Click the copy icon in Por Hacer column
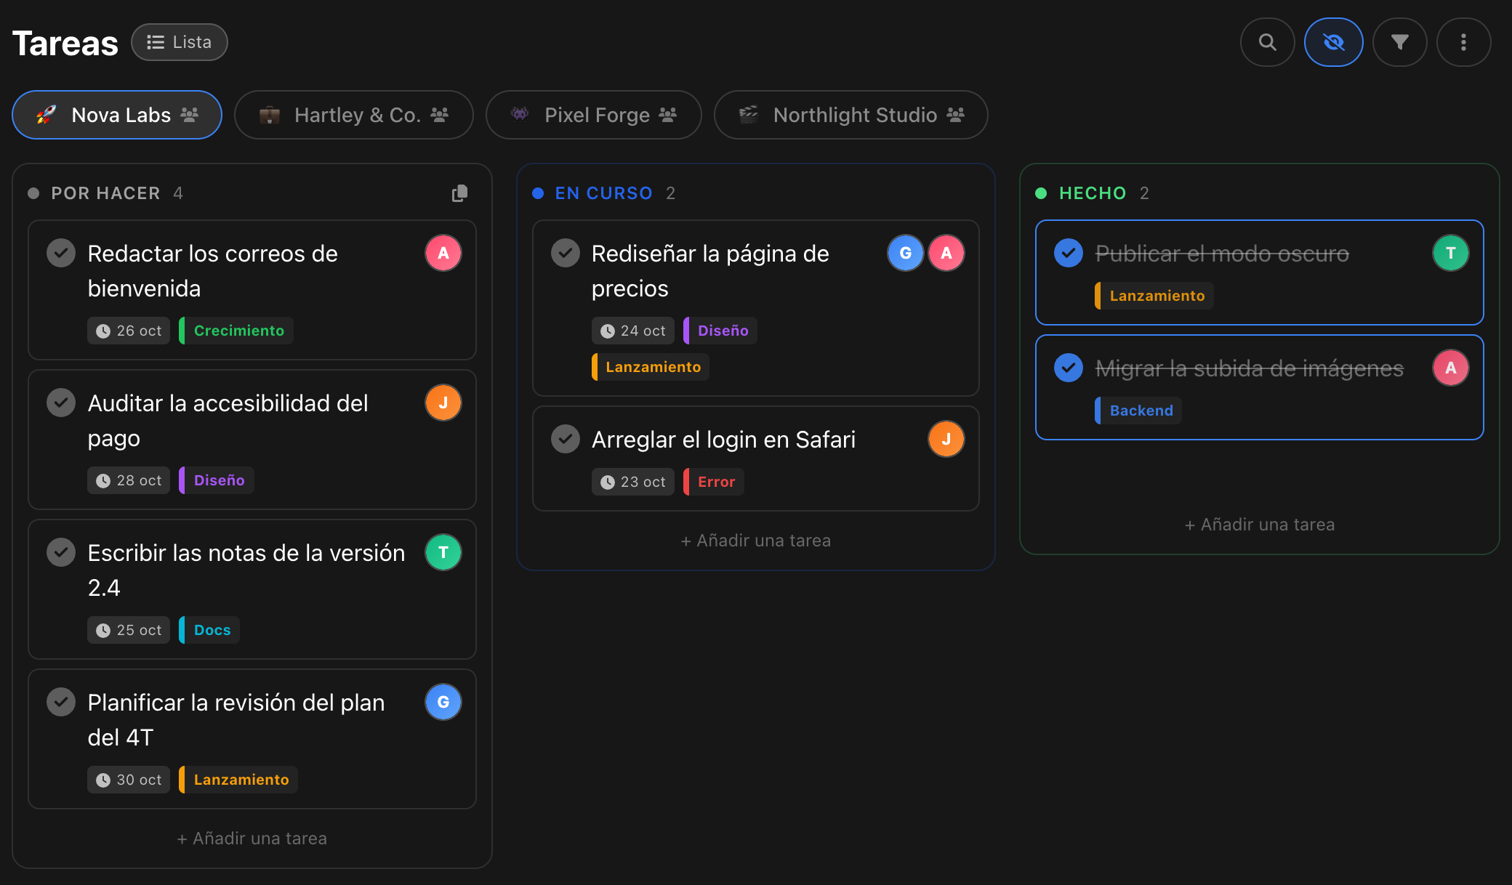Viewport: 1512px width, 885px height. pyautogui.click(x=459, y=193)
